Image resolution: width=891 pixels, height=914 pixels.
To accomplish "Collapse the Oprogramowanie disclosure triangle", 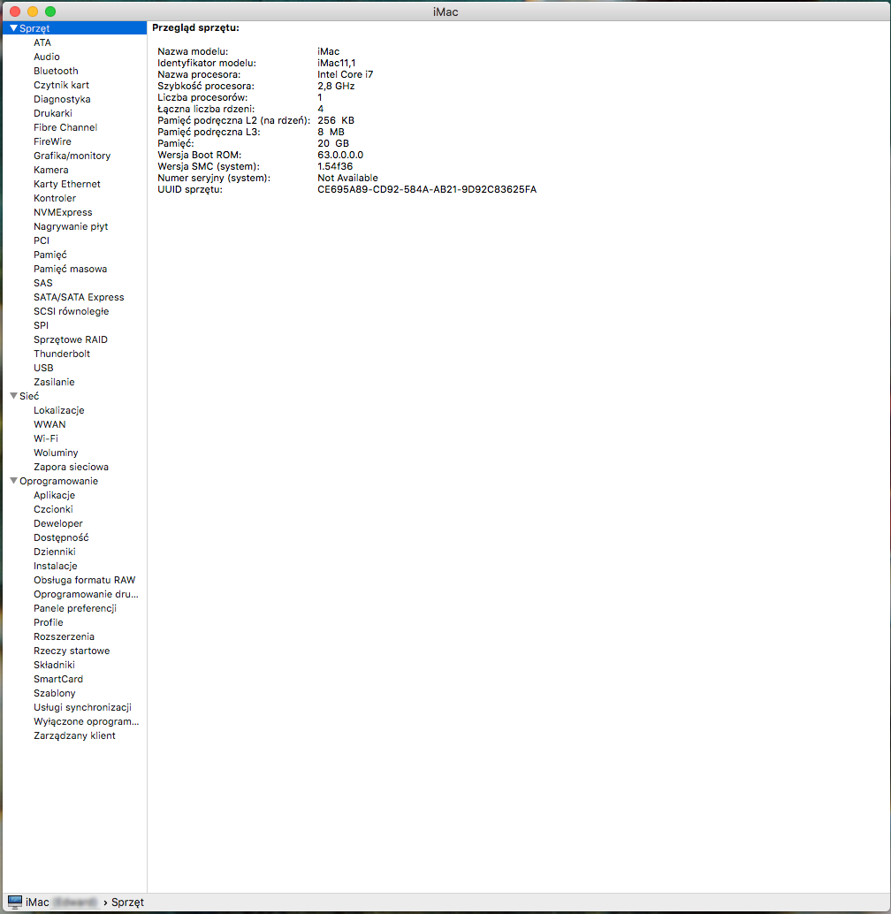I will pyautogui.click(x=13, y=481).
